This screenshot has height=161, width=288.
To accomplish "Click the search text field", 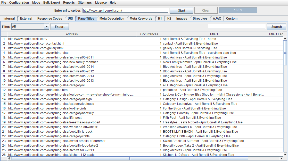I will 236,27.
